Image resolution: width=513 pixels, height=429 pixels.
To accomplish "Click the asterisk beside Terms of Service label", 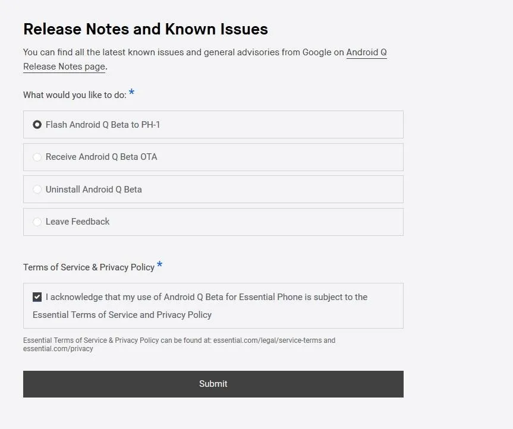I will point(160,264).
